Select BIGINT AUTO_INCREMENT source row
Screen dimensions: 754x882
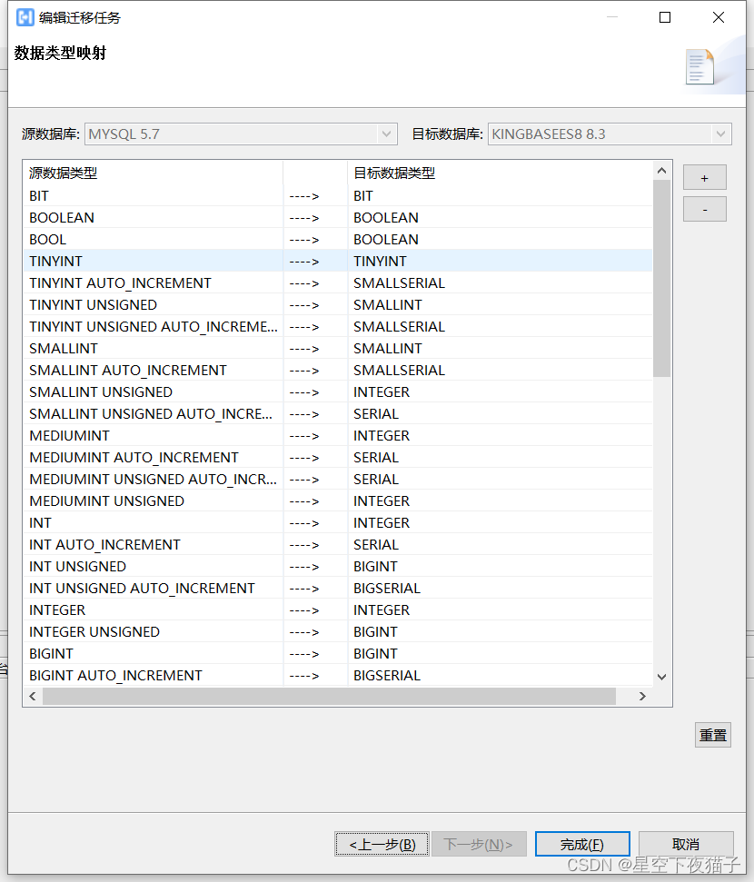click(153, 676)
